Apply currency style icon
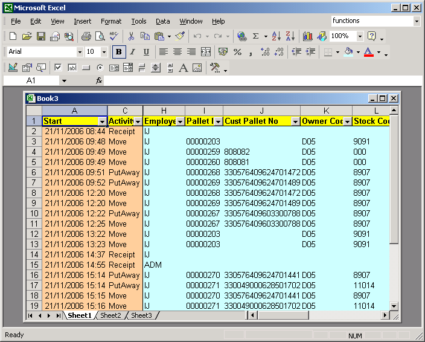 (223, 52)
